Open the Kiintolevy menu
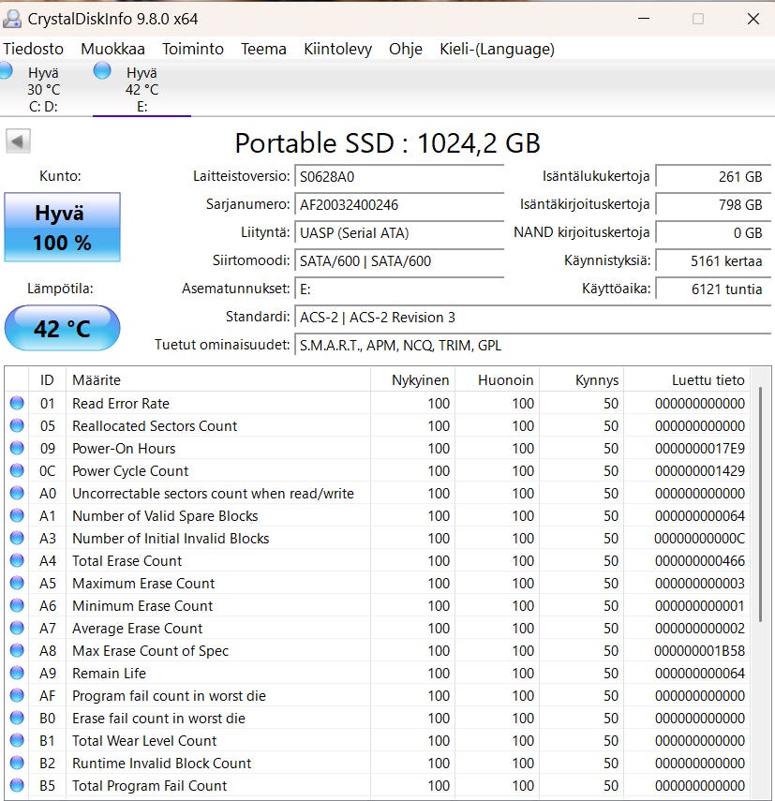The width and height of the screenshot is (775, 801). [337, 49]
